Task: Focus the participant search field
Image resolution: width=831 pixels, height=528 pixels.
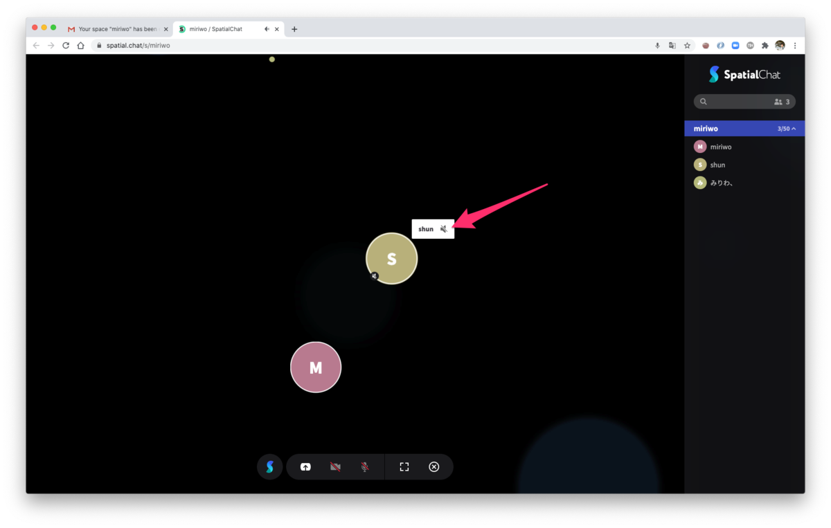Action: [x=744, y=102]
